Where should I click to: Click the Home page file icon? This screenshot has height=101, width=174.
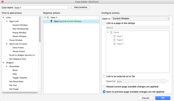pyautogui.click(x=111, y=32)
